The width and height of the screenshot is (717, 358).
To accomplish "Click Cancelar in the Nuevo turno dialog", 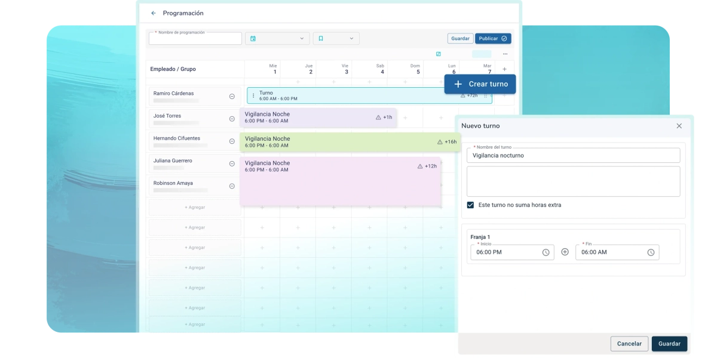I will pyautogui.click(x=629, y=344).
